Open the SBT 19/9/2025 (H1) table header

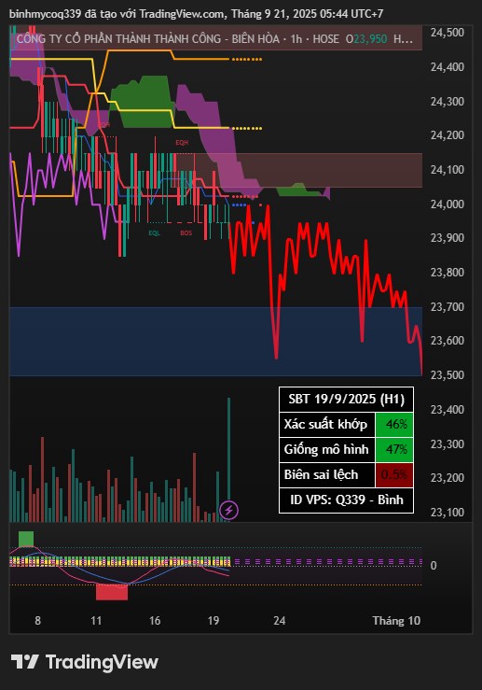click(346, 399)
